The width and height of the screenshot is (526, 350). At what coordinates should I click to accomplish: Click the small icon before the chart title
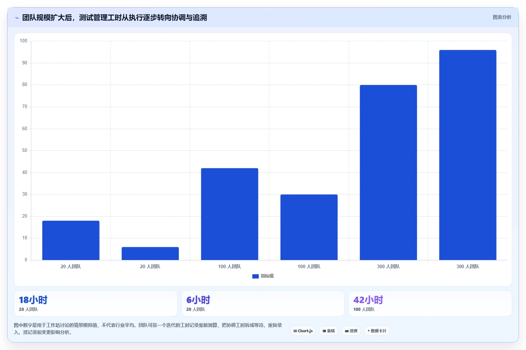17,18
